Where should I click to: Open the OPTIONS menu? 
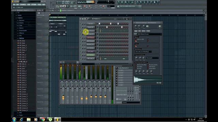coord(34,4)
